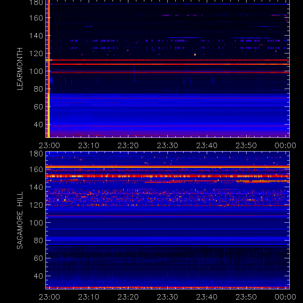Click the SAGAMORE HILL axis label
This screenshot has height=303, width=303.
(20, 220)
